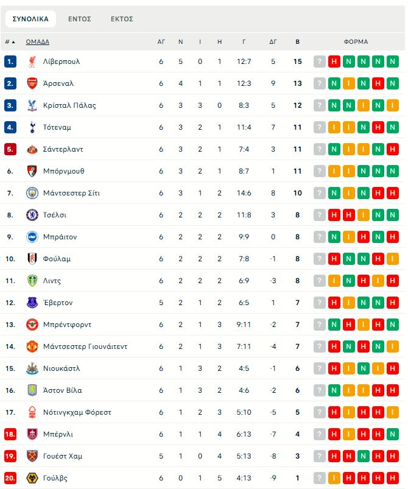This screenshot has width=408, height=489.
Task: Click Liverpool's red H form badge
Action: tap(334, 62)
